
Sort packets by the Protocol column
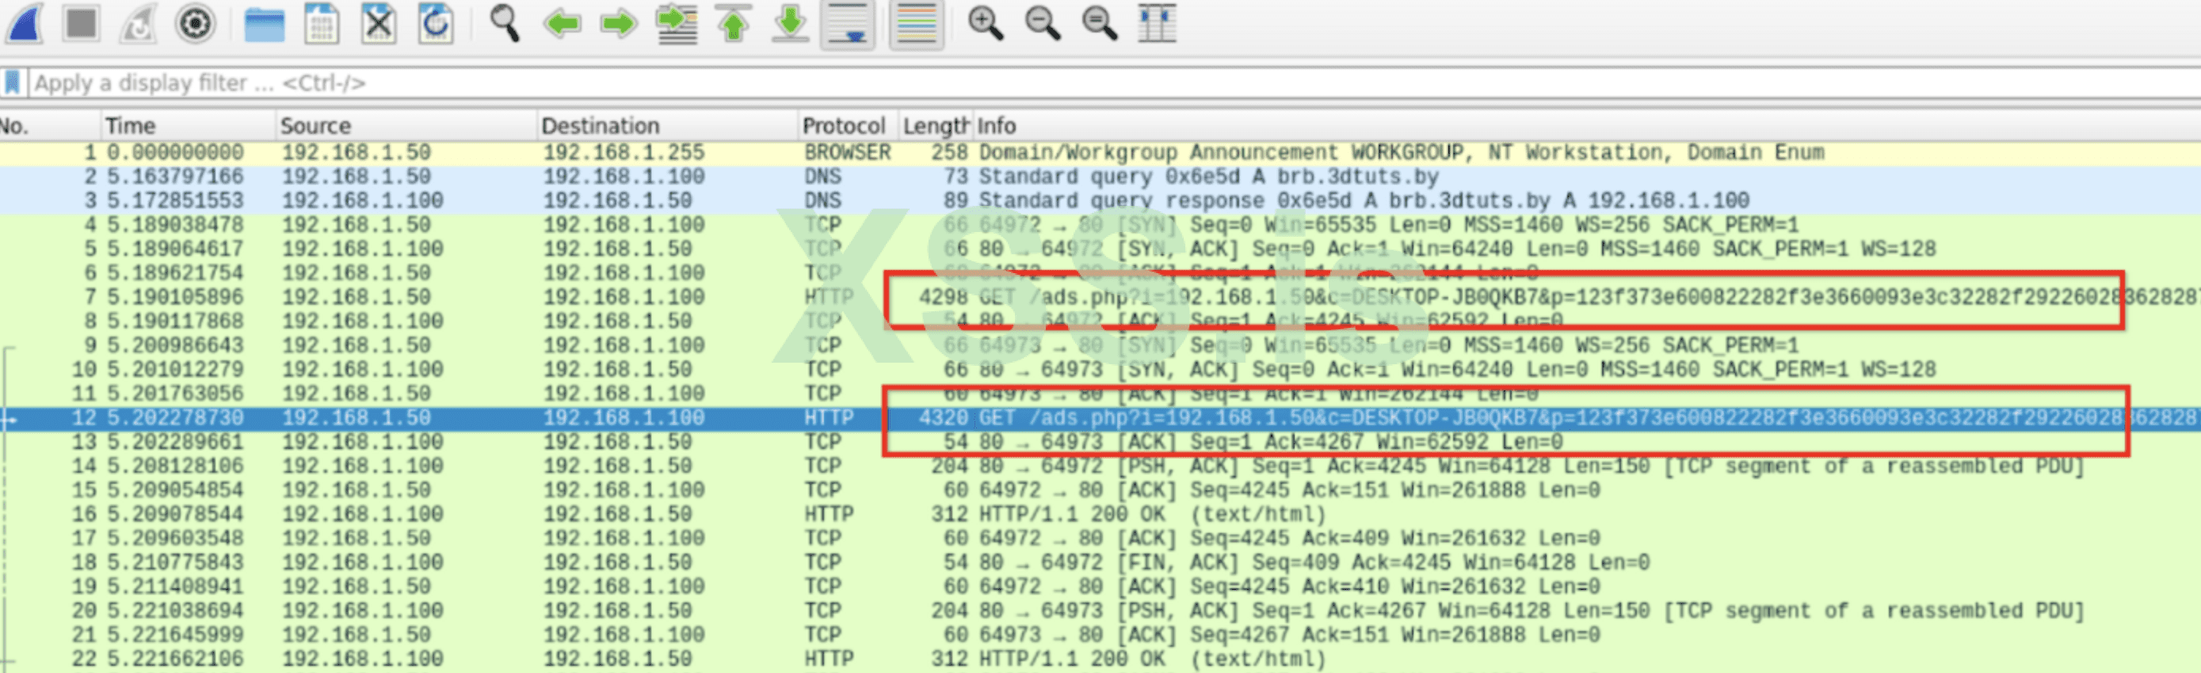[x=847, y=126]
